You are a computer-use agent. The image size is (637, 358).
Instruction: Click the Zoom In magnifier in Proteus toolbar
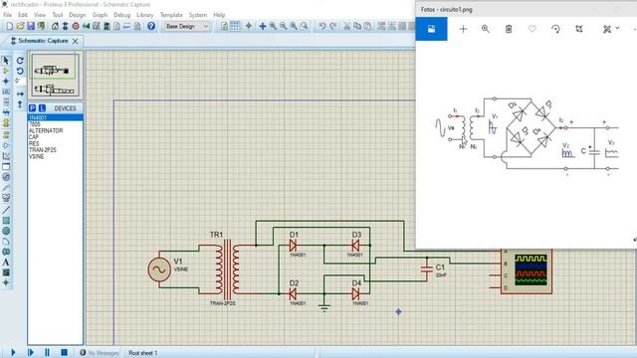[273, 27]
